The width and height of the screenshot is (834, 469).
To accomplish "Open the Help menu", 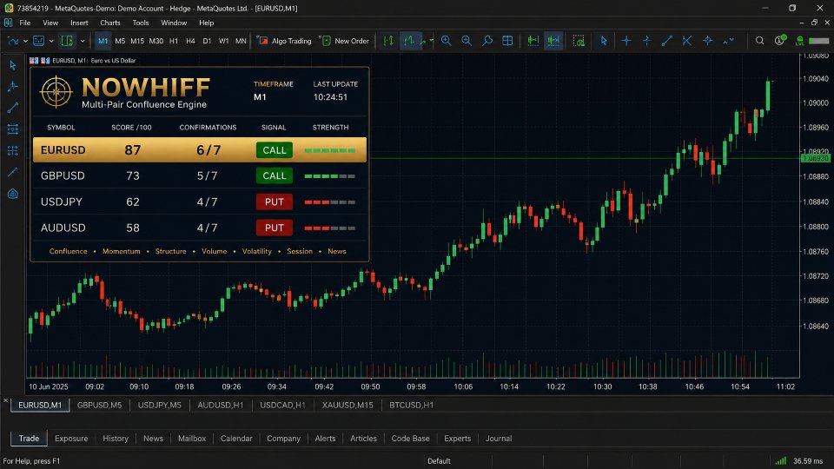I will [x=207, y=23].
